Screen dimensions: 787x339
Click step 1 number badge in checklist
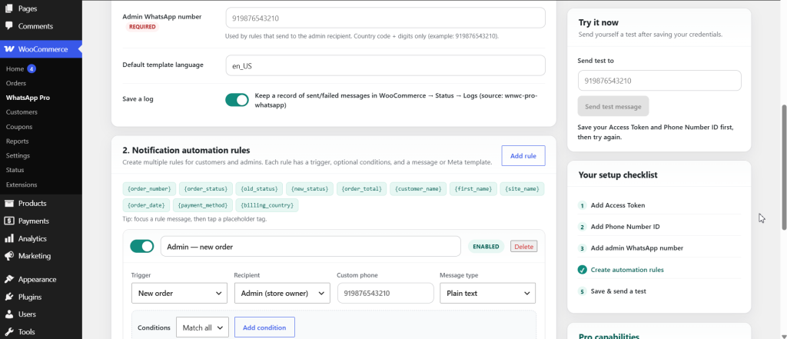pos(583,205)
